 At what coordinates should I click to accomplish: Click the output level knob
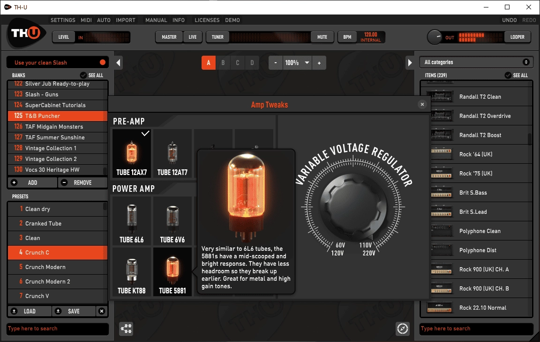click(435, 37)
